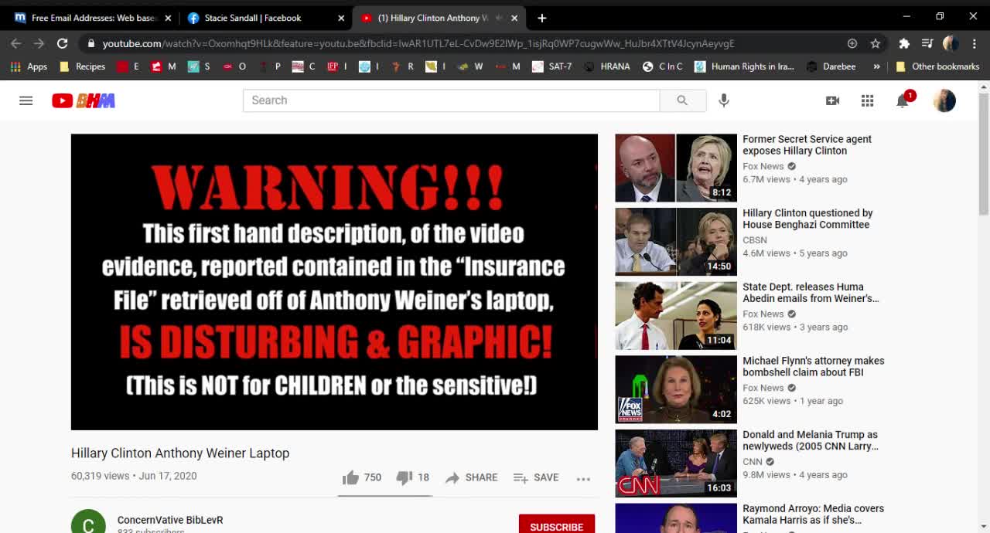990x533 pixels.
Task: Start voice search with the microphone icon
Action: [724, 100]
